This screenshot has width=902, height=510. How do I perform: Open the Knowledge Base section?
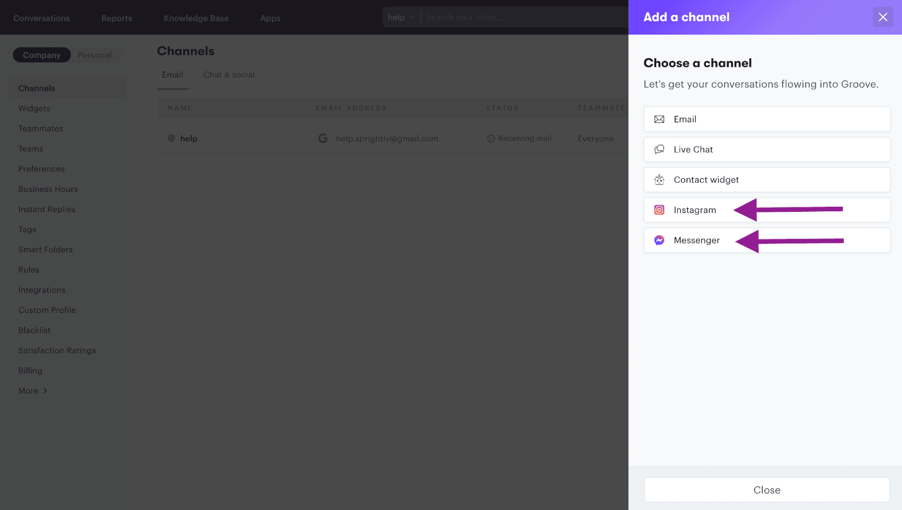click(196, 17)
